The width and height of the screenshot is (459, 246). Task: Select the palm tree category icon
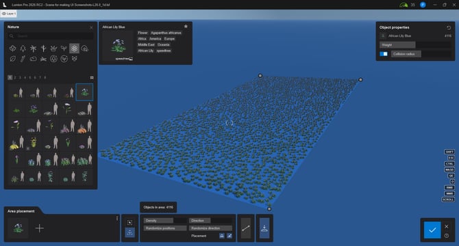click(33, 49)
